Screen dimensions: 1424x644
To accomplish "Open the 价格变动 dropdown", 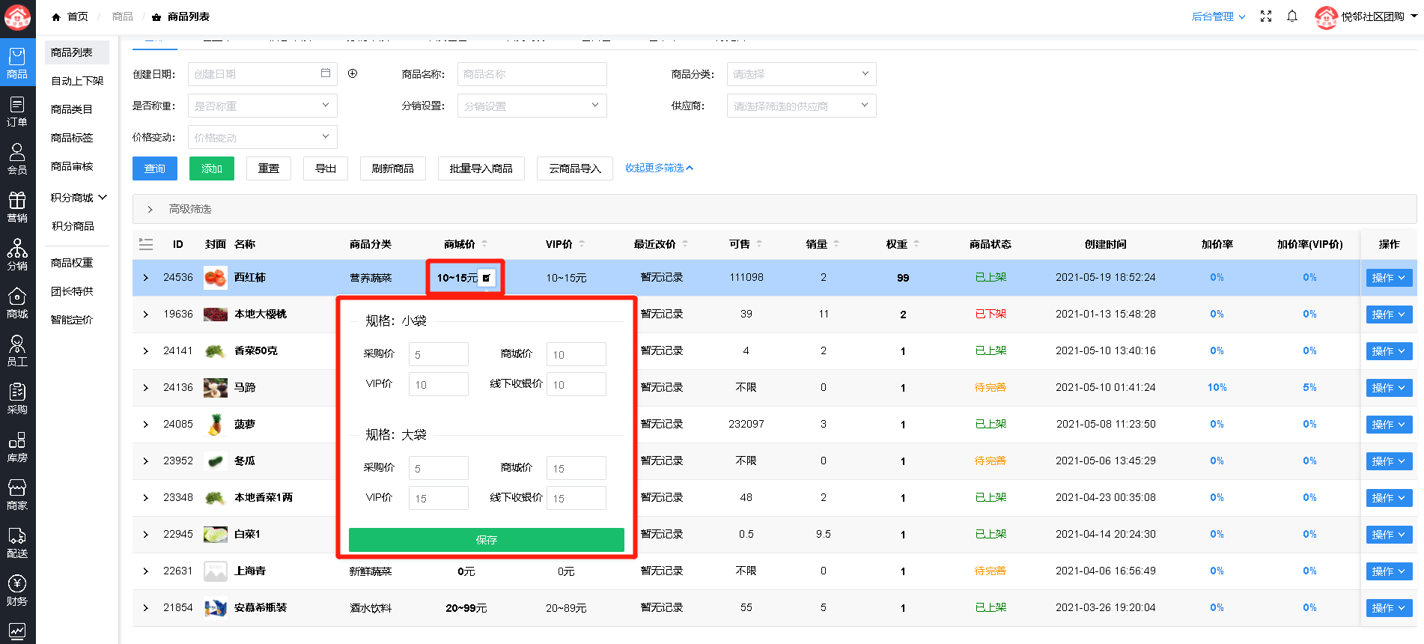I will point(262,137).
